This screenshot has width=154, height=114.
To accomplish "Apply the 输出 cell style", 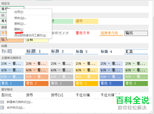I will tap(136, 33).
